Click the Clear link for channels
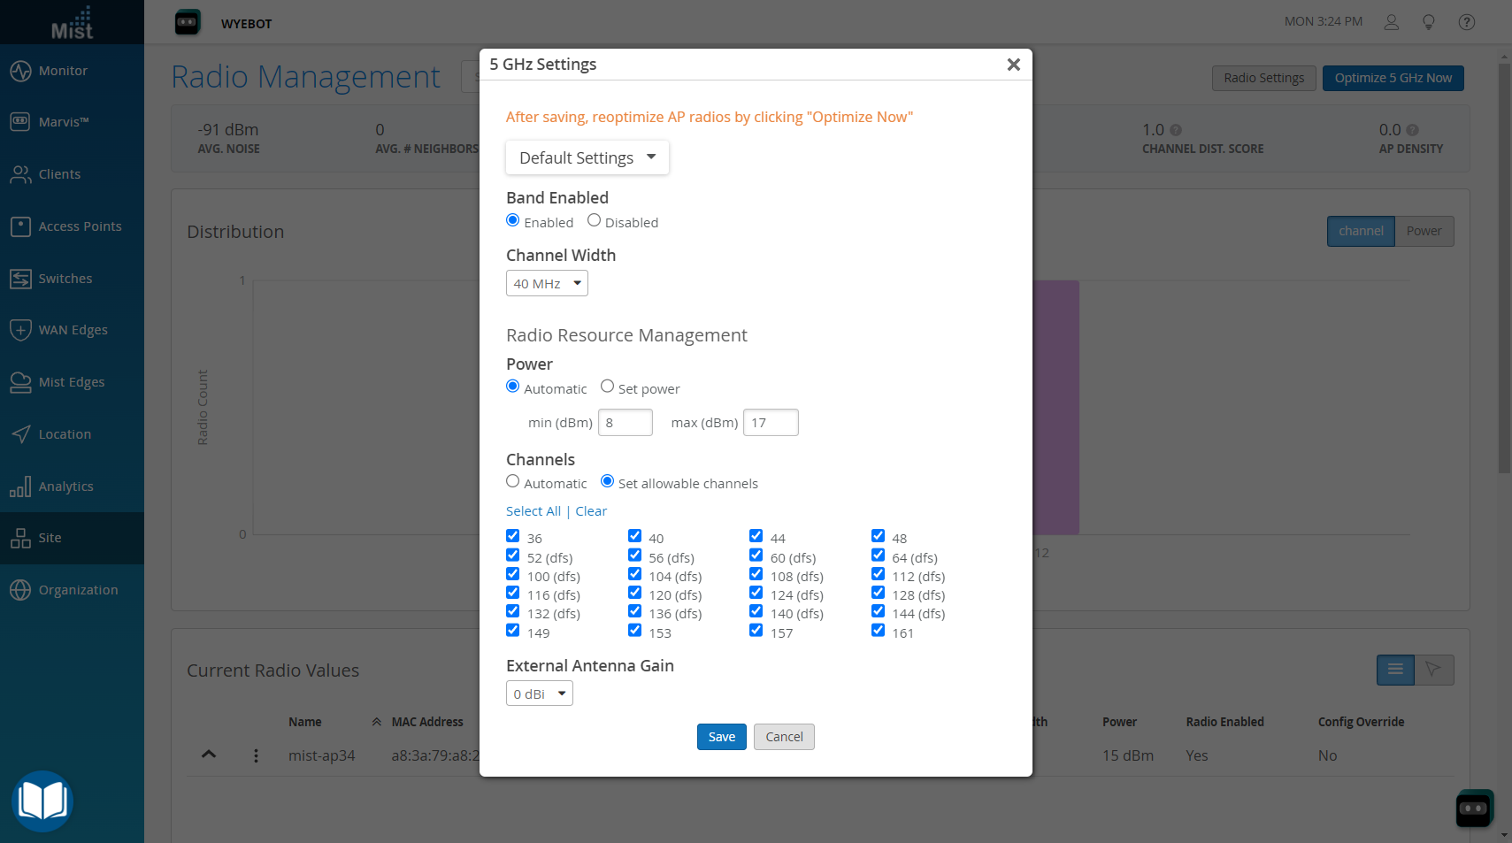The width and height of the screenshot is (1512, 843). pos(591,510)
